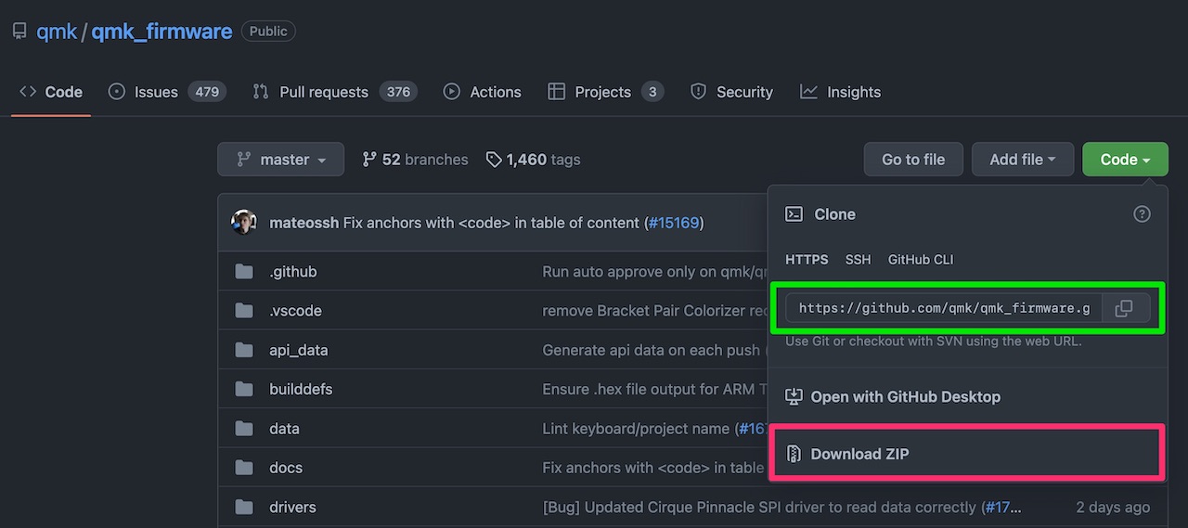Open the Run auto approve commit message
This screenshot has height=528, width=1188.
click(654, 272)
